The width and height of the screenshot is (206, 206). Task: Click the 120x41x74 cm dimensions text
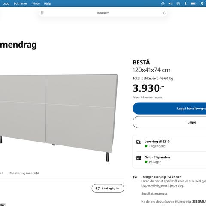pyautogui.click(x=151, y=70)
